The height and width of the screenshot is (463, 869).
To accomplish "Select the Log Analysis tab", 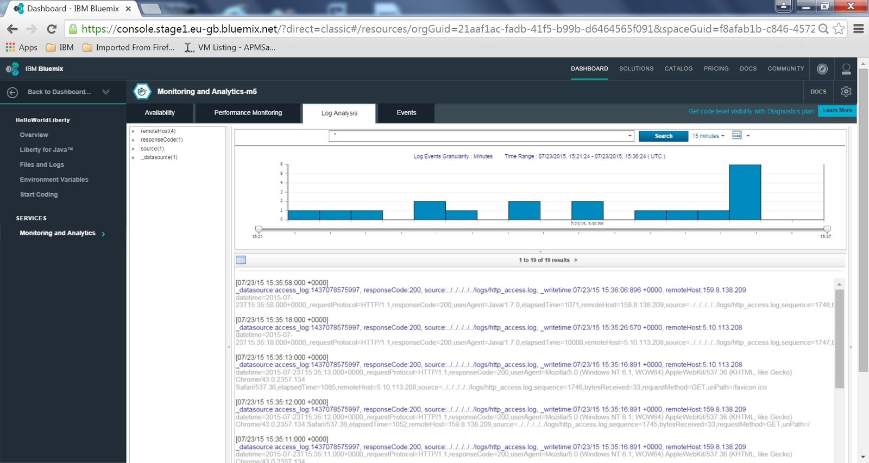I will click(339, 113).
